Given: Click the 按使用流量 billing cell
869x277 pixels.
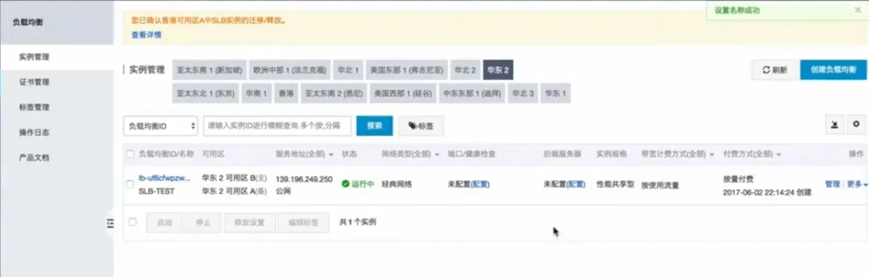Looking at the screenshot, I should pyautogui.click(x=660, y=185).
